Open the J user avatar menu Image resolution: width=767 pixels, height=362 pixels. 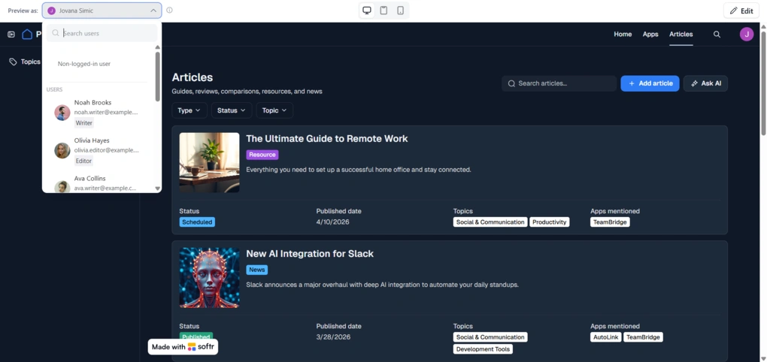pos(747,35)
